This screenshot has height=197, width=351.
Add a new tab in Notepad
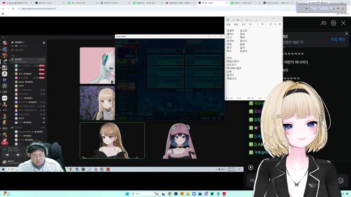click(257, 20)
